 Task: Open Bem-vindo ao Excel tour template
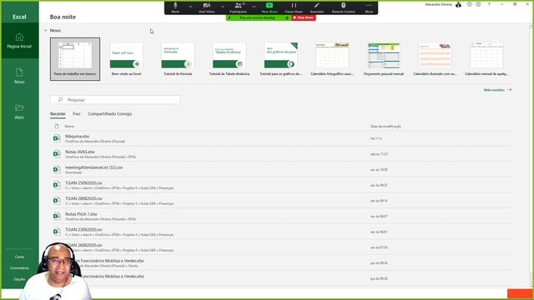[x=126, y=59]
